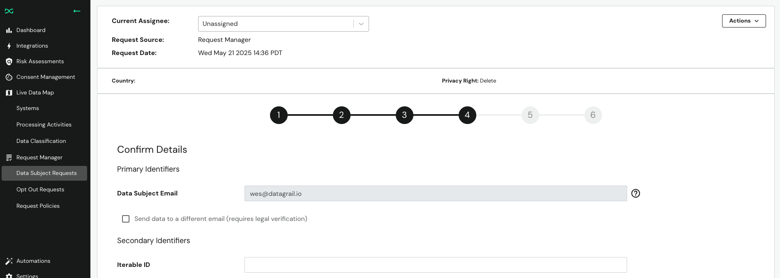Click the Dashboard bar chart icon
This screenshot has width=780, height=278.
coord(9,30)
